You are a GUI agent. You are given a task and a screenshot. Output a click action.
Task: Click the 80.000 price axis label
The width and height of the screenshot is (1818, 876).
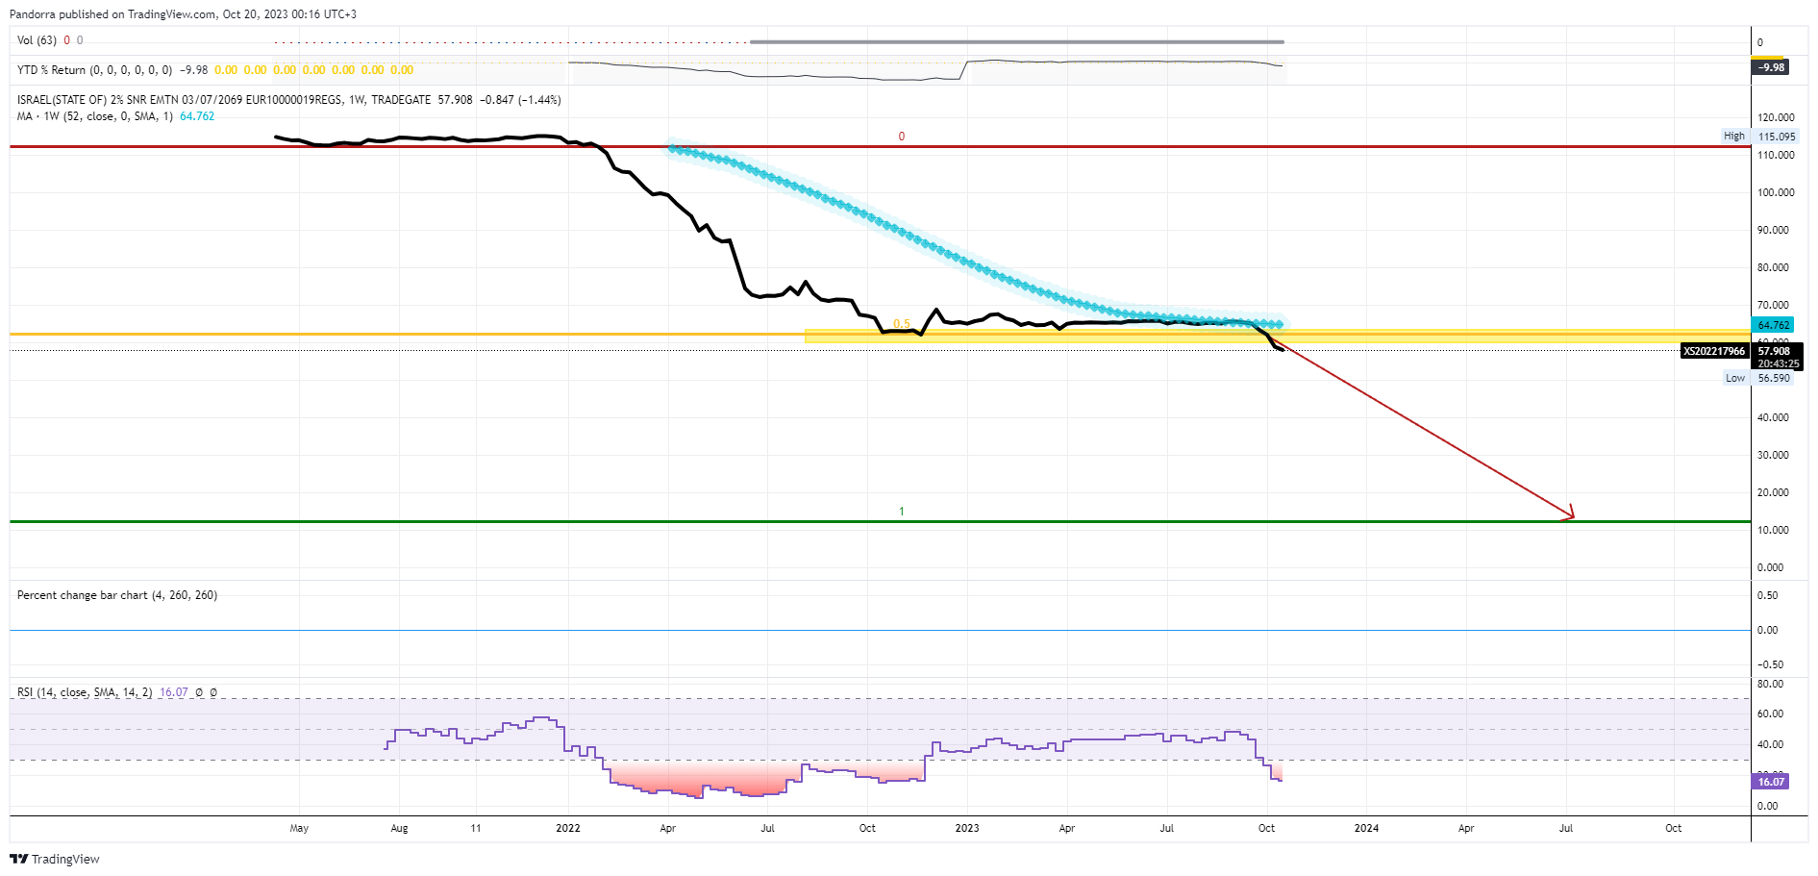[x=1773, y=267]
